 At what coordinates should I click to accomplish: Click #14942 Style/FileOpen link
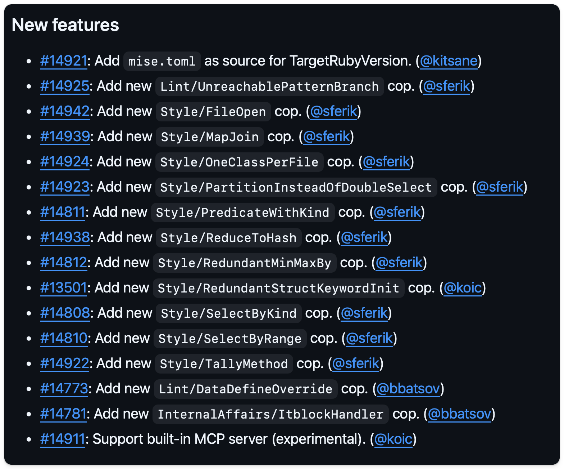click(65, 111)
